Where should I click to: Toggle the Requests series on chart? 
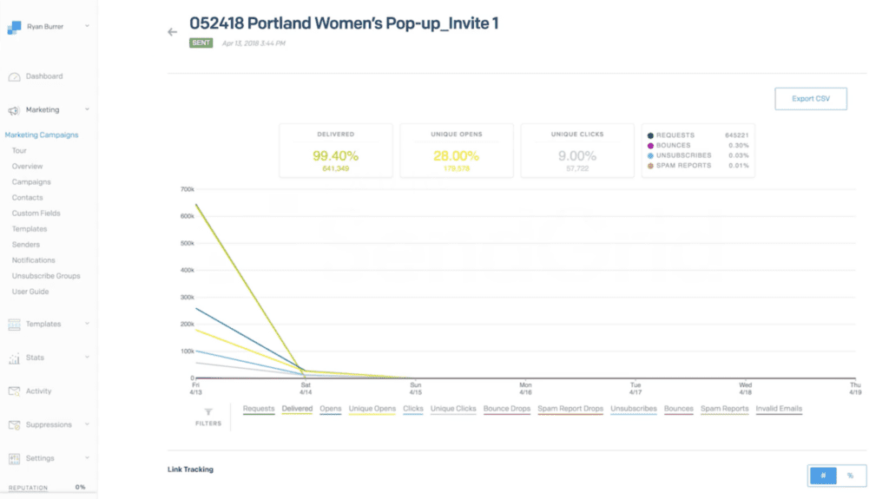pos(259,409)
